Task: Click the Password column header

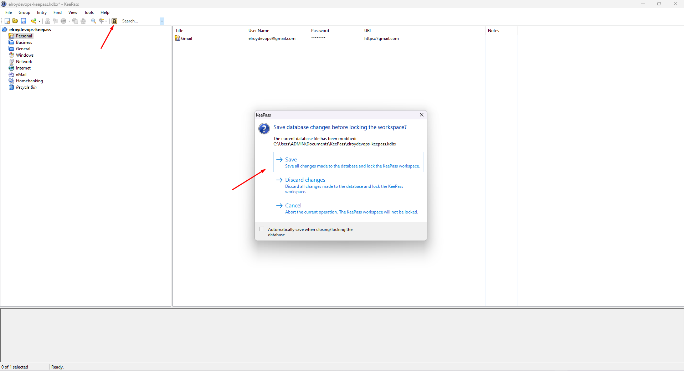Action: coord(335,31)
